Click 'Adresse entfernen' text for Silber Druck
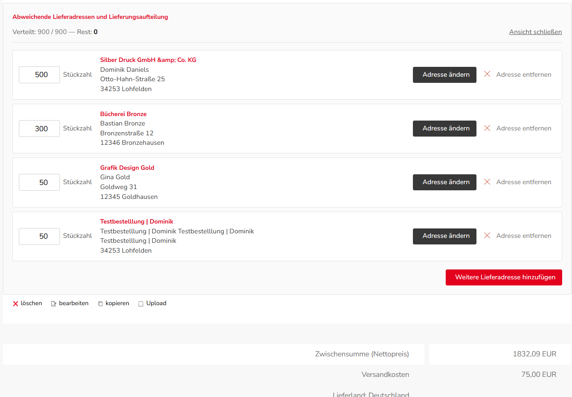 (x=524, y=75)
